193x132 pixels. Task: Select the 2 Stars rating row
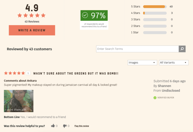point(155,26)
